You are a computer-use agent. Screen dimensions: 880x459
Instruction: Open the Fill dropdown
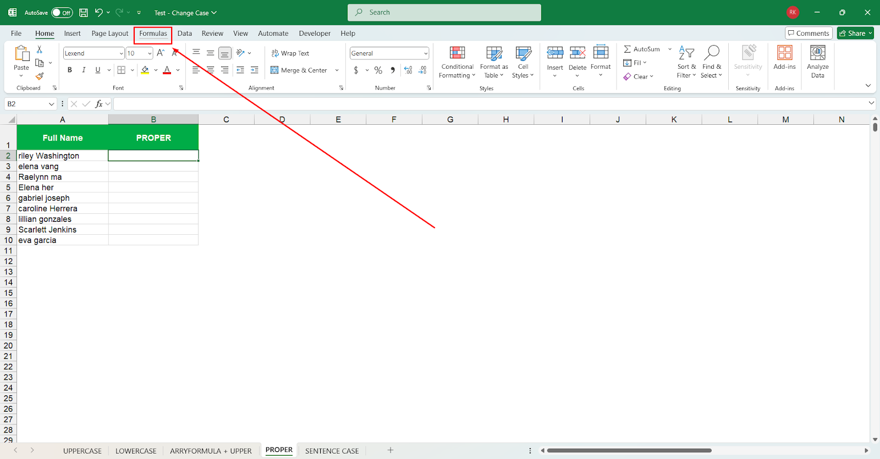(635, 63)
